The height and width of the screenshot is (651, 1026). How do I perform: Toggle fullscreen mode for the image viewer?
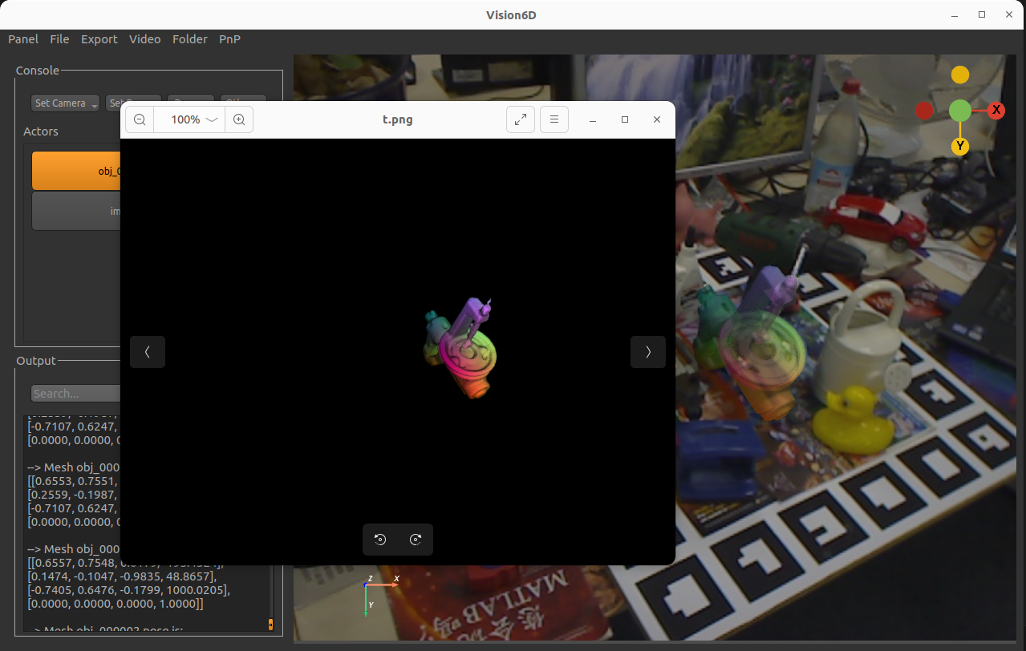pos(520,119)
